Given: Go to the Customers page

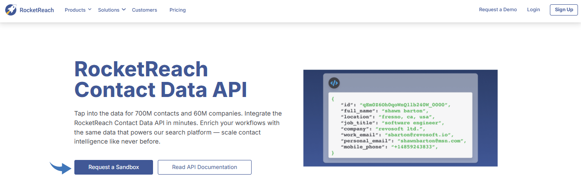Looking at the screenshot, I should click(144, 10).
